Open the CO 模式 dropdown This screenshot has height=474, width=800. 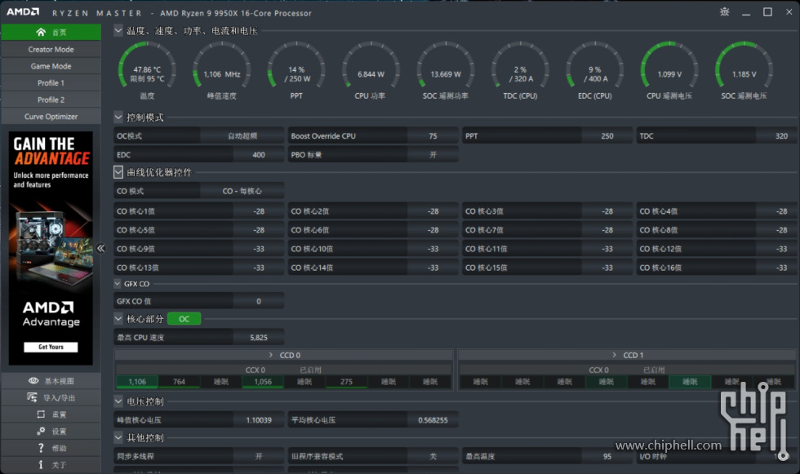click(x=242, y=191)
